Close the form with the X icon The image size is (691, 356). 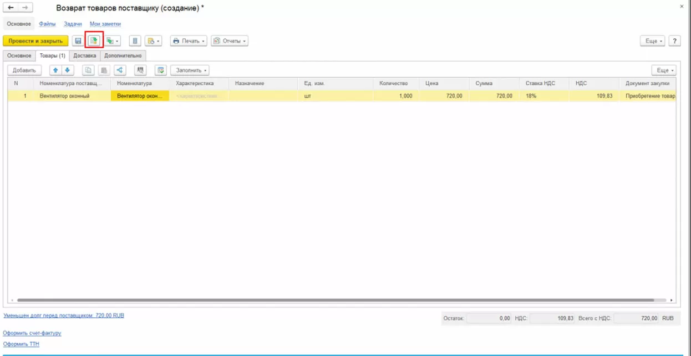pos(682,7)
